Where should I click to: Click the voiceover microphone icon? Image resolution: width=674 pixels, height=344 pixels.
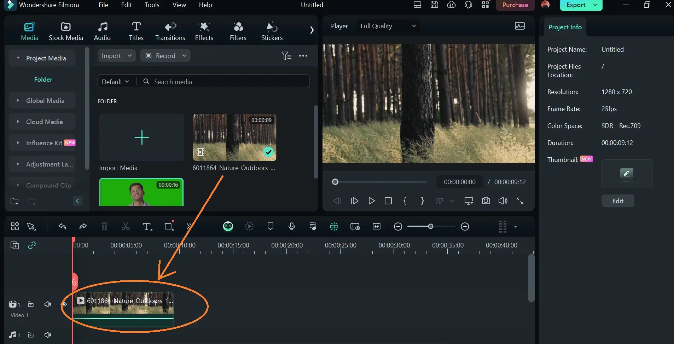click(x=292, y=227)
